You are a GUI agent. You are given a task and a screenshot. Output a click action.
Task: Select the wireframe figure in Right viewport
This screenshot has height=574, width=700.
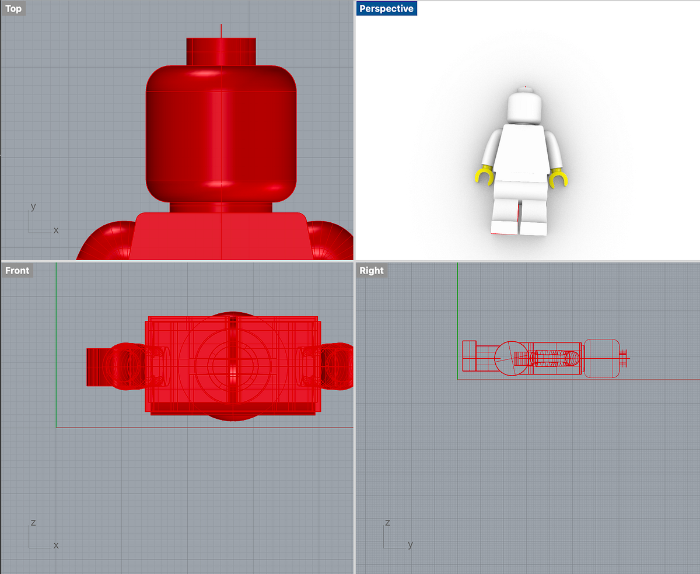point(546,358)
